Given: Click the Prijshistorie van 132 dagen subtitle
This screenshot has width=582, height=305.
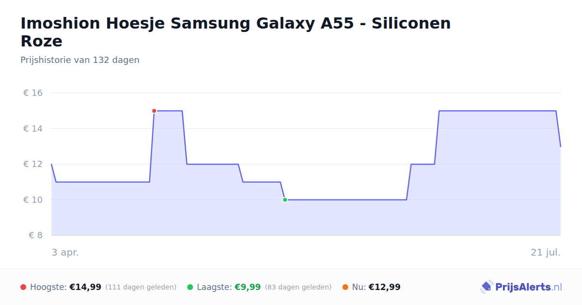Looking at the screenshot, I should tap(80, 60).
